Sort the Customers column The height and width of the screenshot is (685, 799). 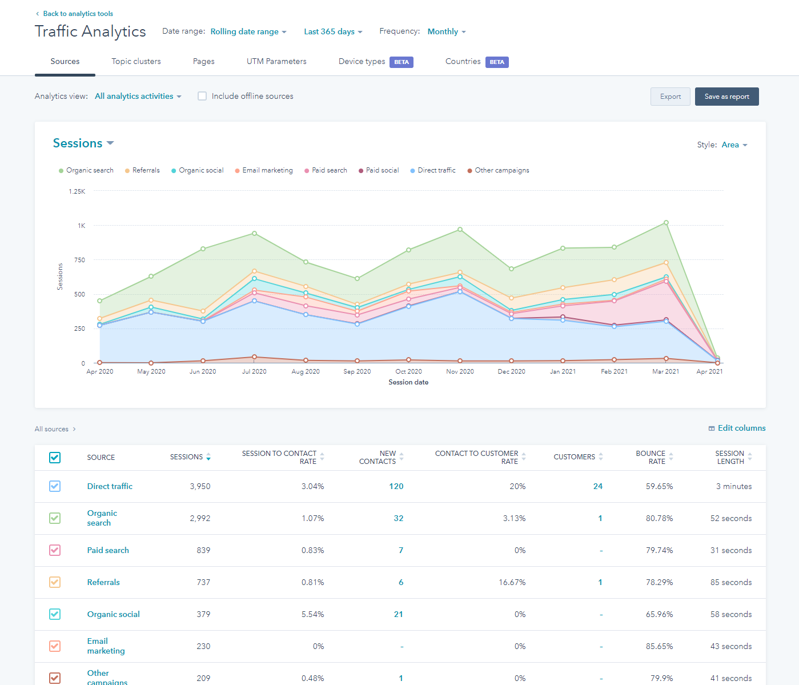(x=600, y=457)
